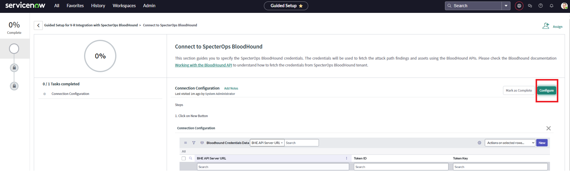This screenshot has width=570, height=194.
Task: Open Working with the BloodHound API link
Action: tap(203, 65)
